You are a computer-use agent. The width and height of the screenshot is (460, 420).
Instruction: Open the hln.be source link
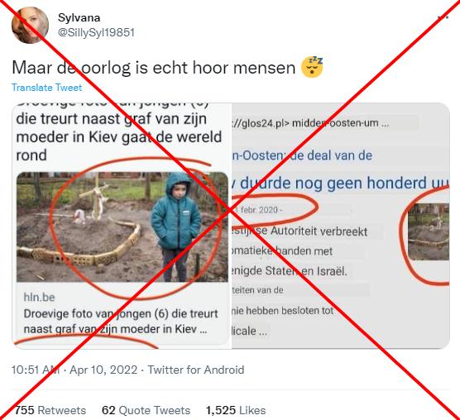point(40,297)
